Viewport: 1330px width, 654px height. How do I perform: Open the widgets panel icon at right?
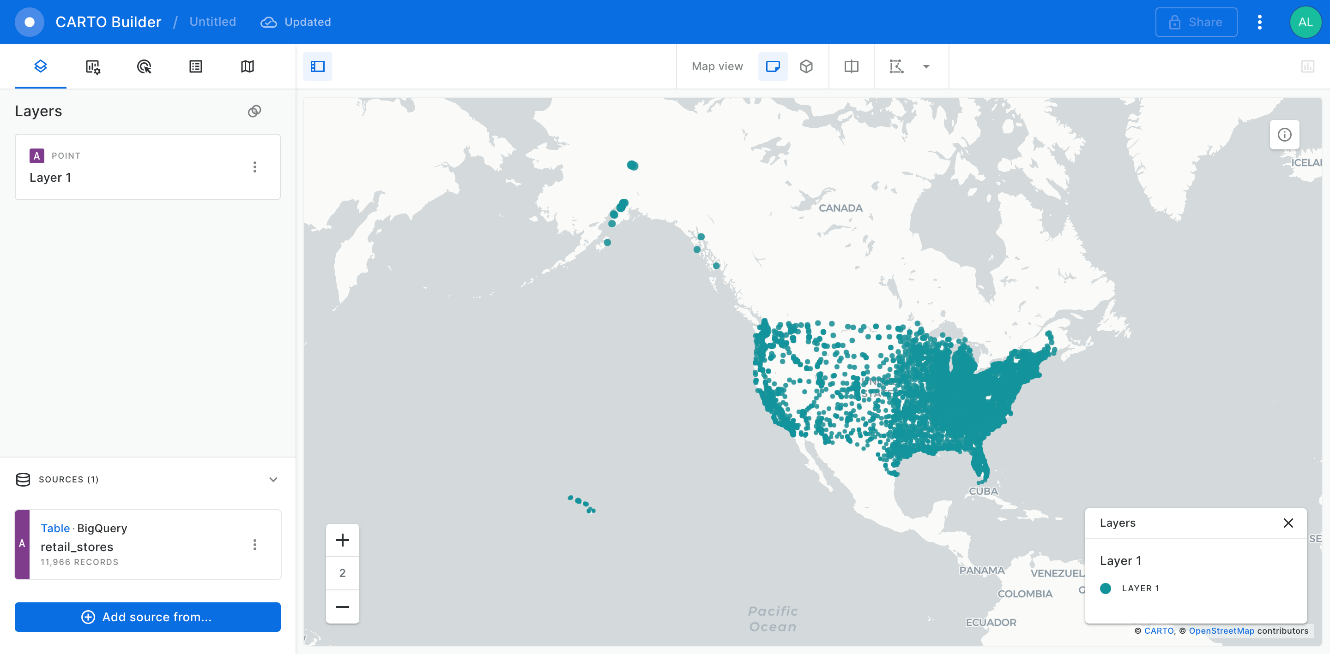coord(1307,66)
